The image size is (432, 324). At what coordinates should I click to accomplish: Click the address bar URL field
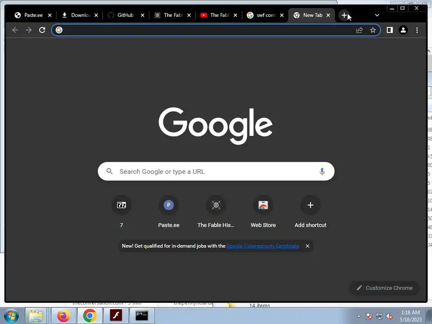coord(209,30)
